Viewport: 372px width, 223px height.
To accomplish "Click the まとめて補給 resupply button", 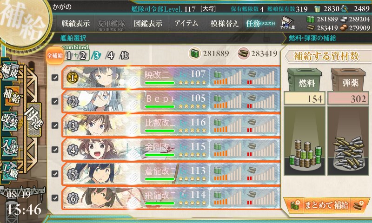I will click(326, 205).
